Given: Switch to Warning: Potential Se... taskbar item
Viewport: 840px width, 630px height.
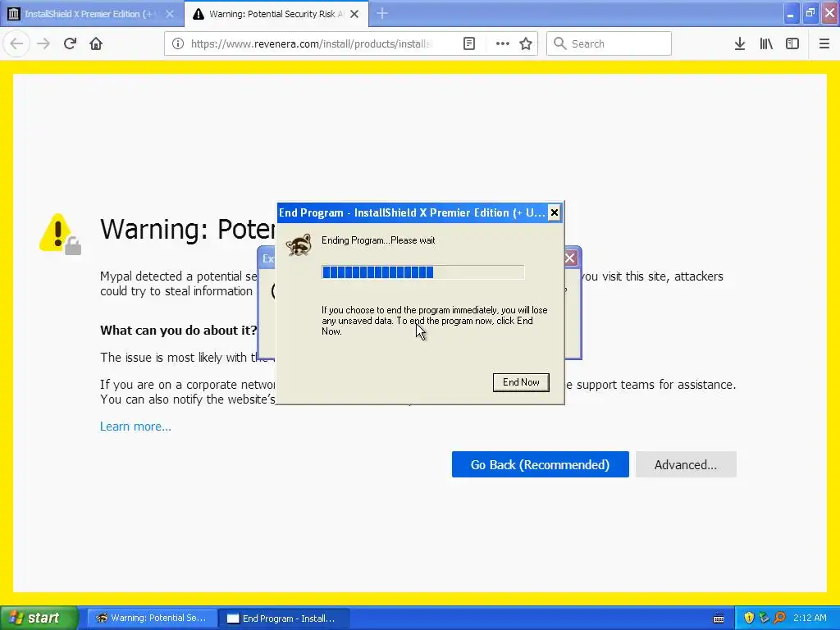Looking at the screenshot, I should pos(152,619).
